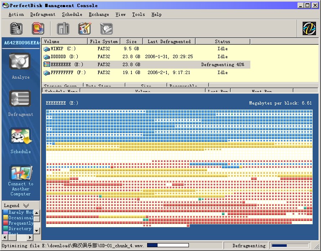Image resolution: width=321 pixels, height=251 pixels.
Task: Click the Rarely Modified blue legend swatch
Action: tap(5, 212)
